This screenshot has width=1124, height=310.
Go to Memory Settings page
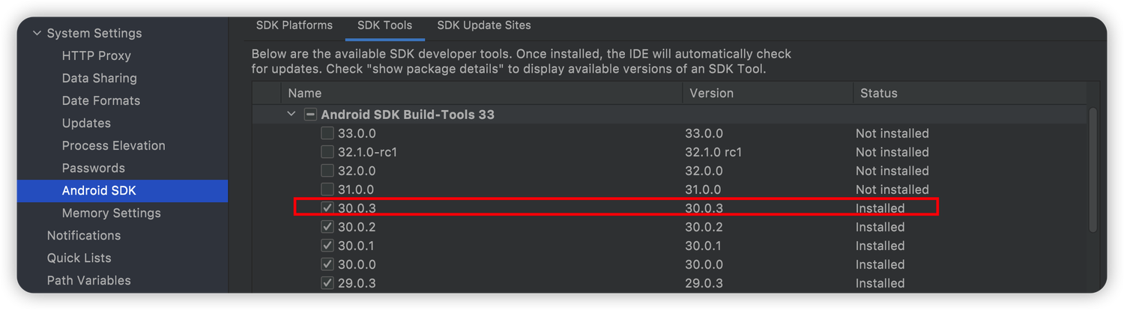(x=111, y=213)
